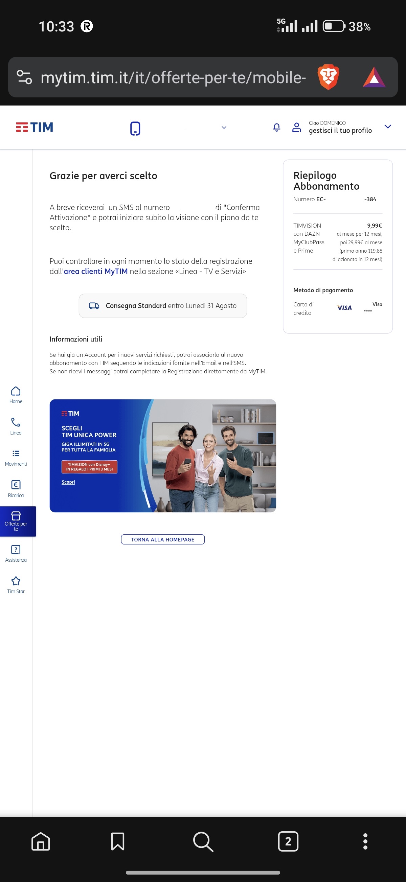This screenshot has height=882, width=406.
Task: Click TIMVISION con Disney+ red badge
Action: click(x=89, y=467)
